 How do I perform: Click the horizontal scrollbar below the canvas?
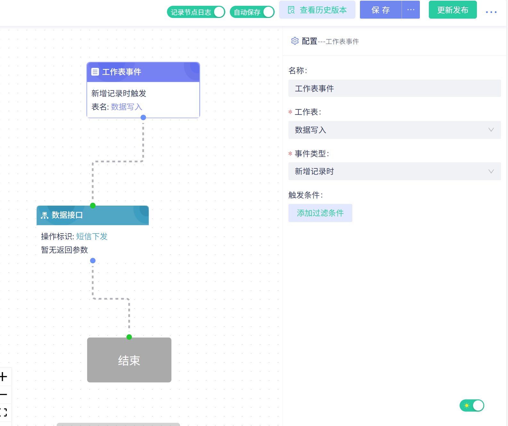tap(118, 424)
